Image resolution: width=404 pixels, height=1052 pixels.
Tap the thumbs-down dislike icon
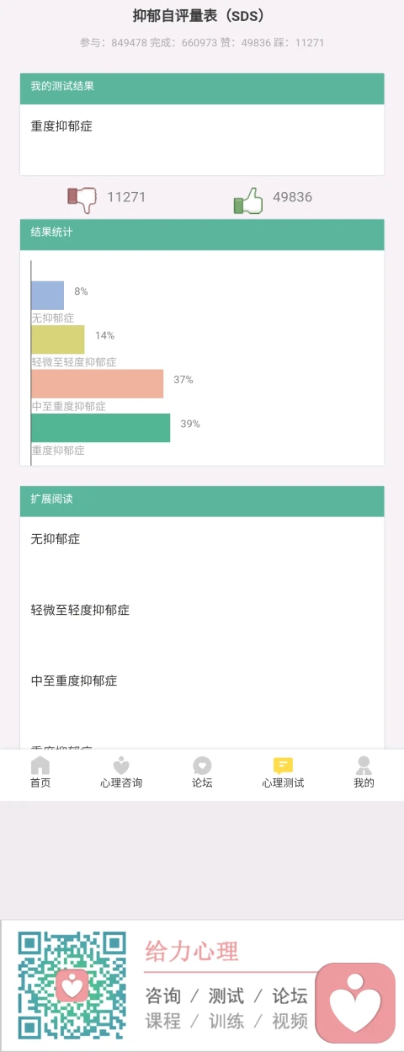coord(82,199)
